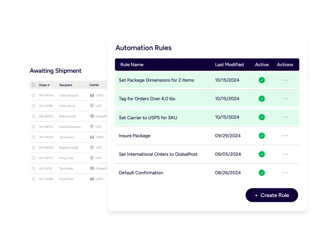Click the active status icon for Default Confirmation
330x247 pixels.
click(x=262, y=173)
